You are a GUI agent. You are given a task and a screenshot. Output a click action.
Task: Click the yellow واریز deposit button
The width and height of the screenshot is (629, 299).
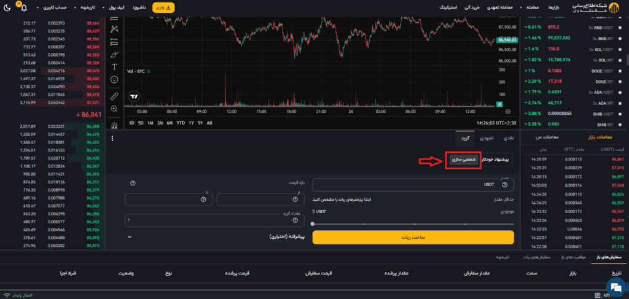click(163, 7)
